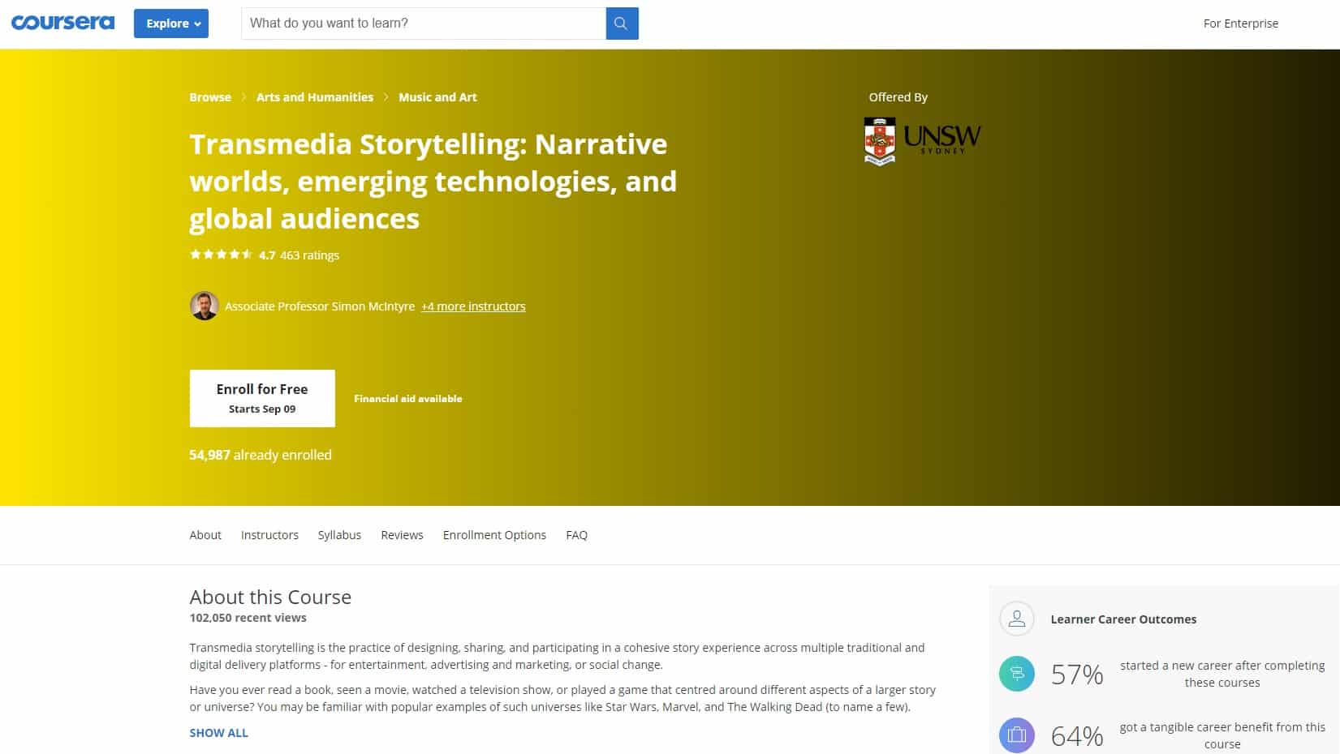Click the 57% statistic

(x=1077, y=675)
